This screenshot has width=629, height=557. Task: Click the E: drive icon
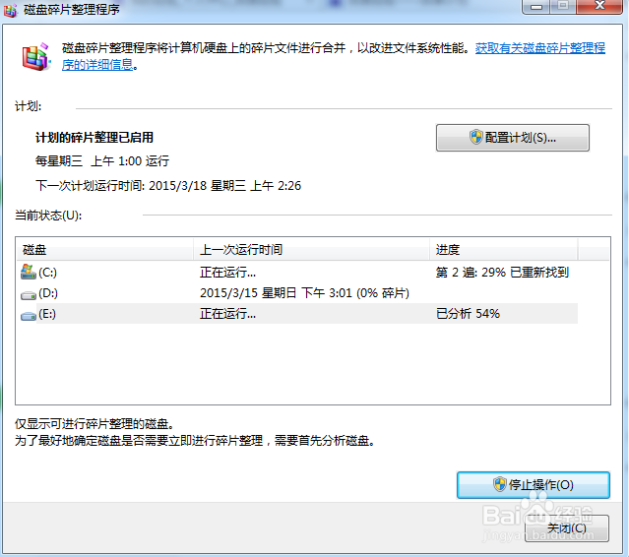click(29, 316)
